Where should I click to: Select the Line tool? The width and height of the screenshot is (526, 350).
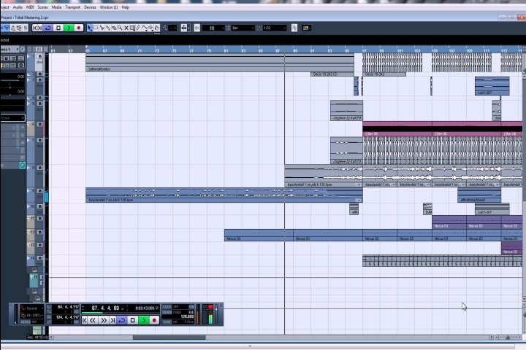145,28
